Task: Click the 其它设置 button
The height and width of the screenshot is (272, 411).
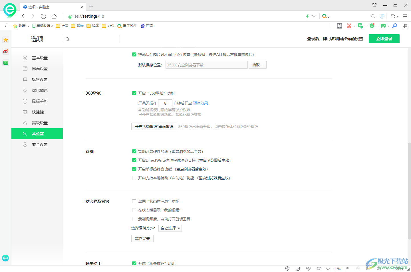Action: coord(142,239)
